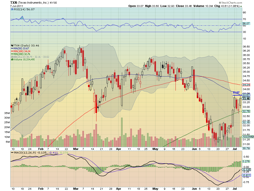Screen dimensions: 254x191
Task: Click the Jun label on price axis
Action: pyautogui.click(x=194, y=149)
